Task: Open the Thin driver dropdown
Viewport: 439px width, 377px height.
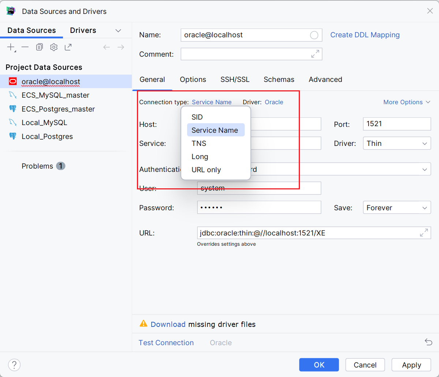Action: 397,143
